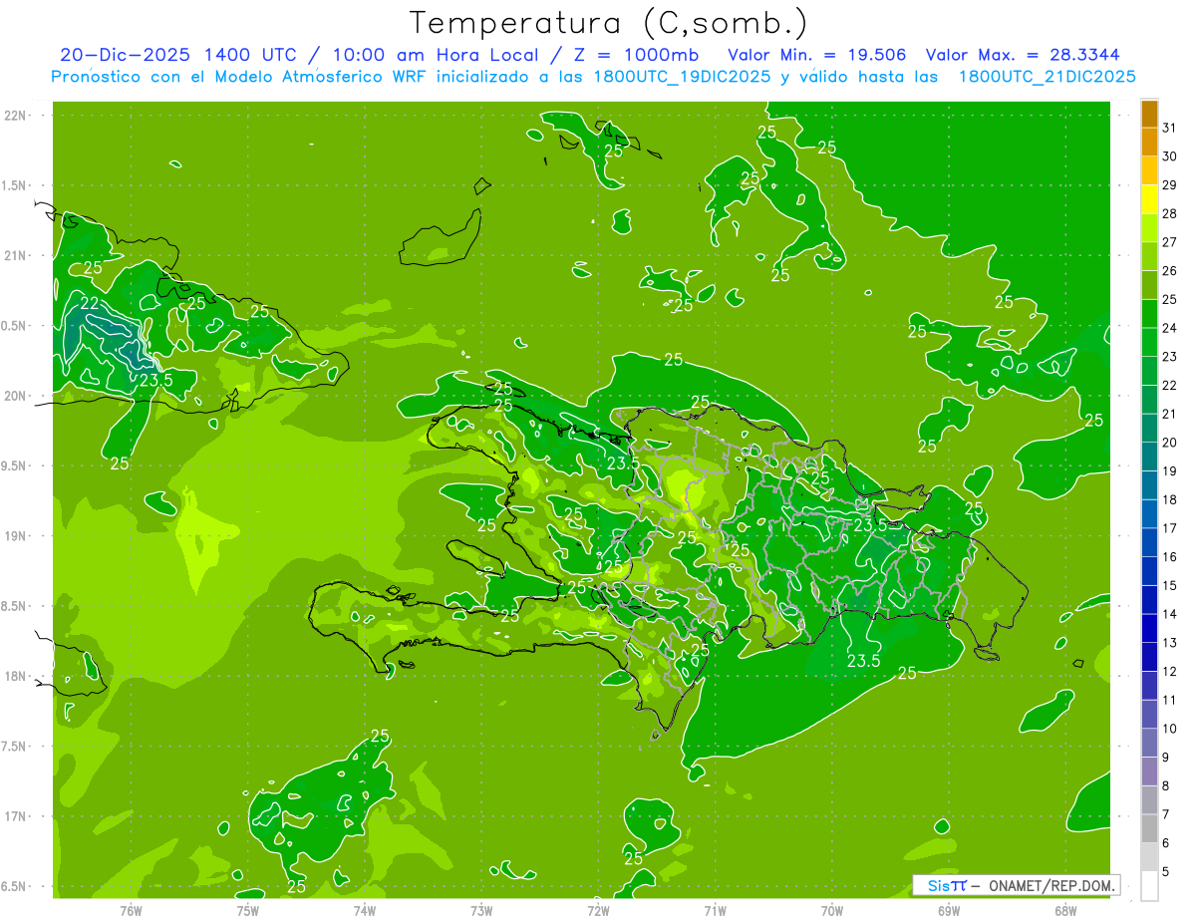This screenshot has height=924, width=1196.
Task: Click the '21N' latitude axis label
Action: 16,256
